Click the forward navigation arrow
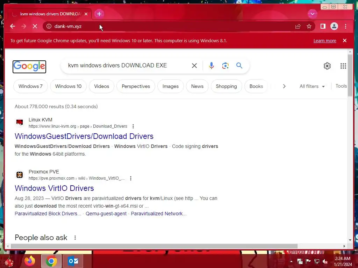The height and width of the screenshot is (268, 358). [24, 27]
